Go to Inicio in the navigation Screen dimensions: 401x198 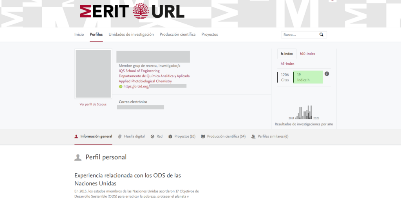click(x=79, y=35)
